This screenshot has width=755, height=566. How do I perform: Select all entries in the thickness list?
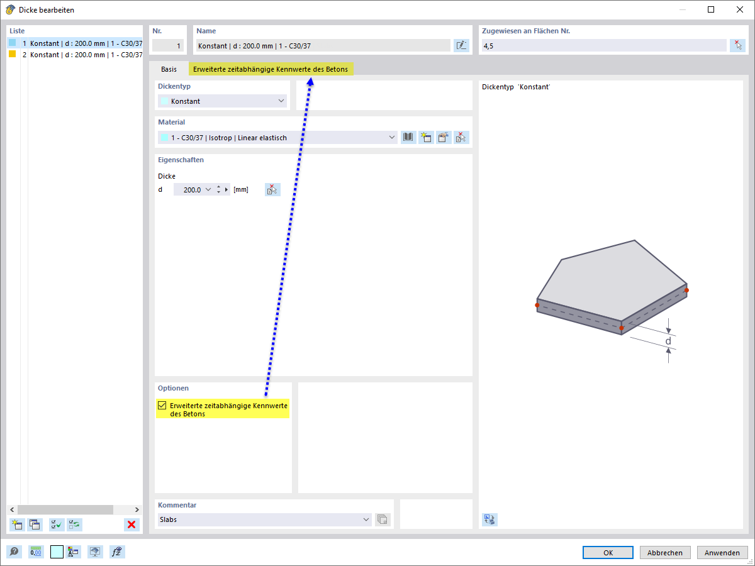tap(56, 524)
